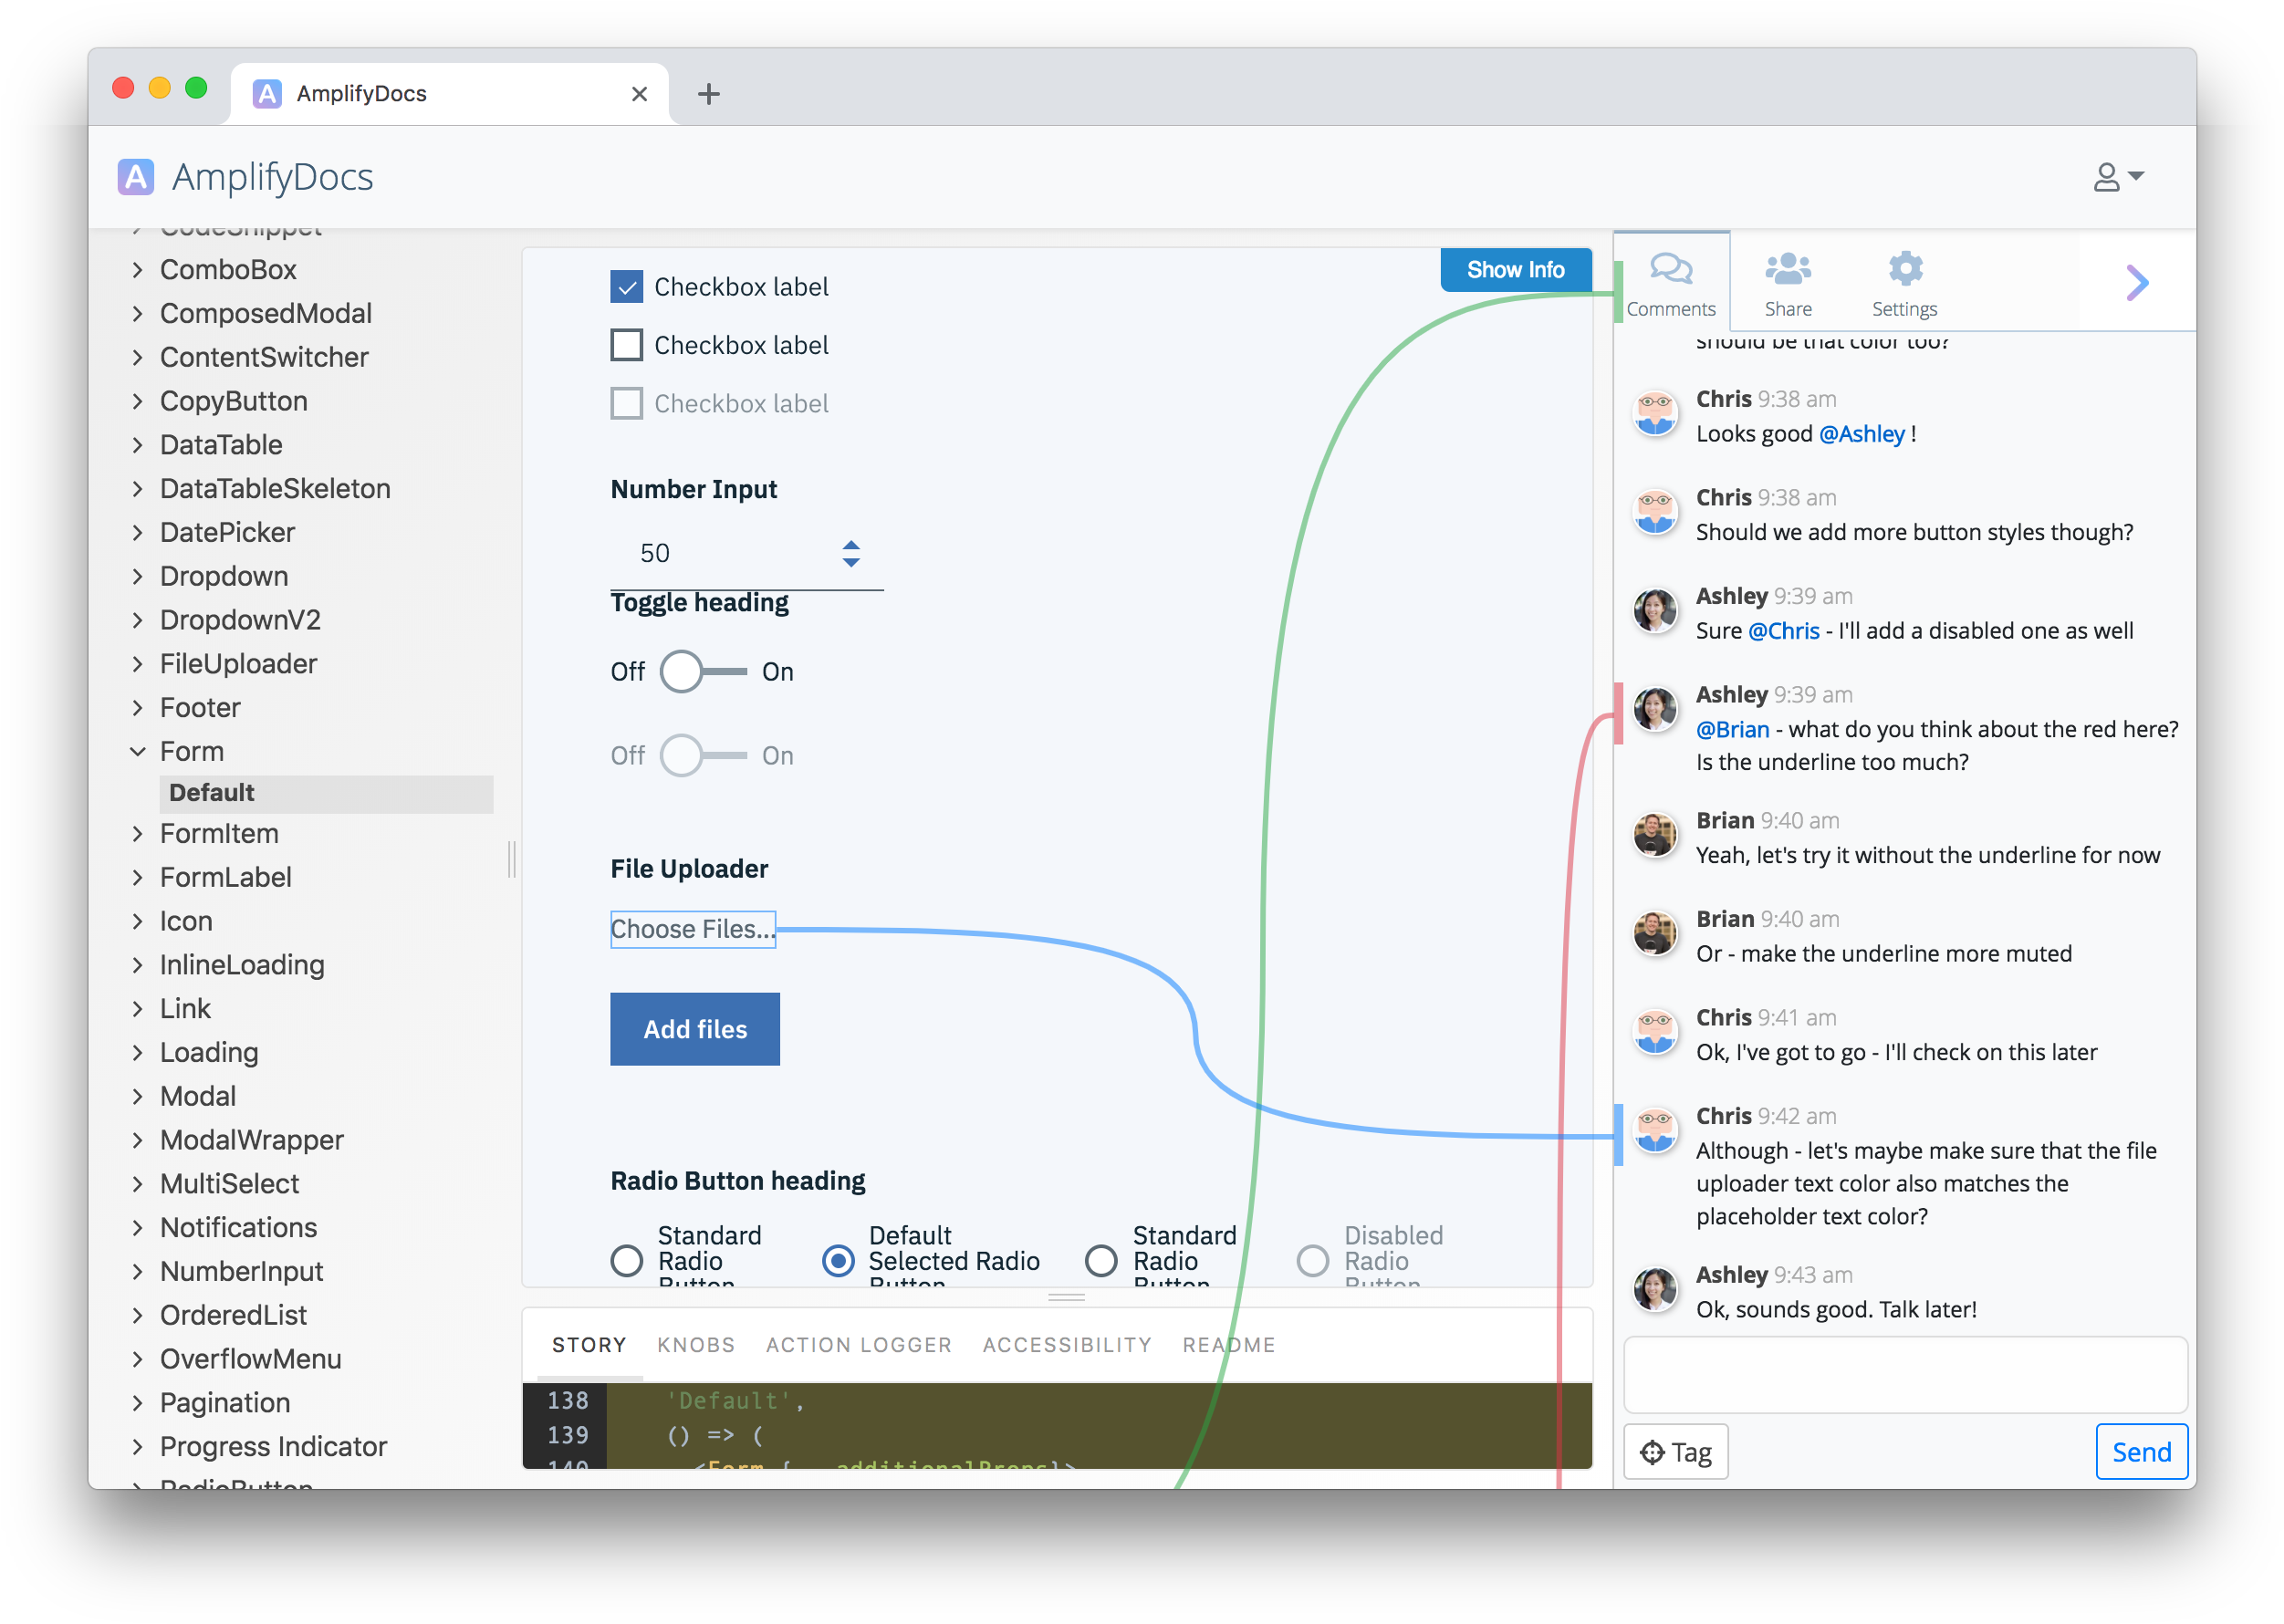Click the Tag crosshair button
This screenshot has width=2284, height=1624.
click(x=1676, y=1451)
